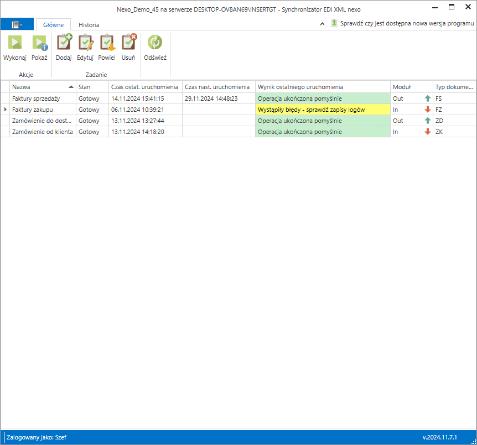Click the last run time 06.11.2024 10:39:21

point(137,110)
